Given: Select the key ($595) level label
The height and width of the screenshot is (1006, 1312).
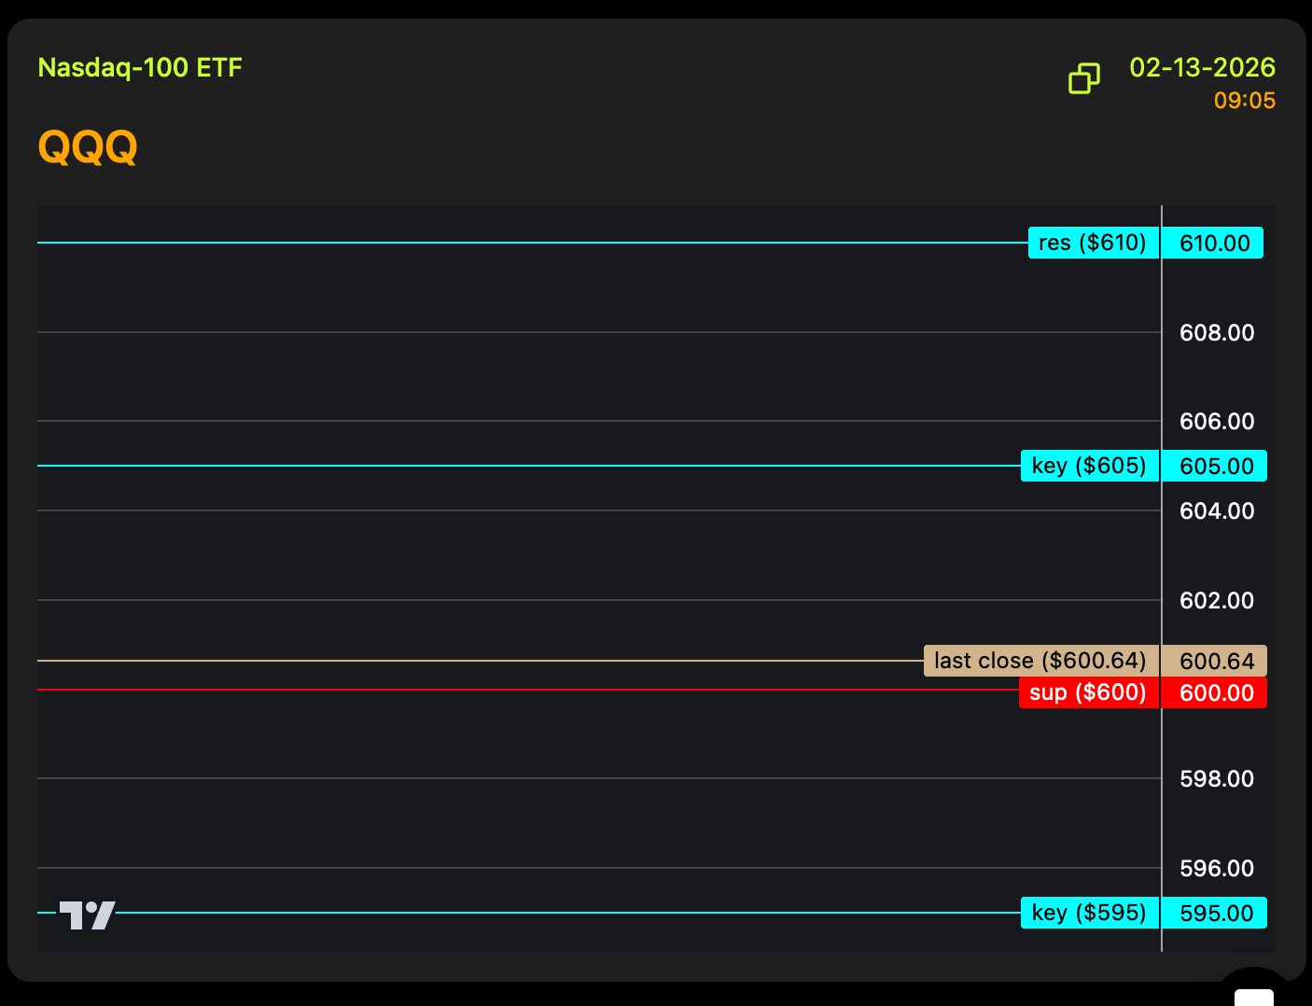Looking at the screenshot, I should click(x=1089, y=913).
